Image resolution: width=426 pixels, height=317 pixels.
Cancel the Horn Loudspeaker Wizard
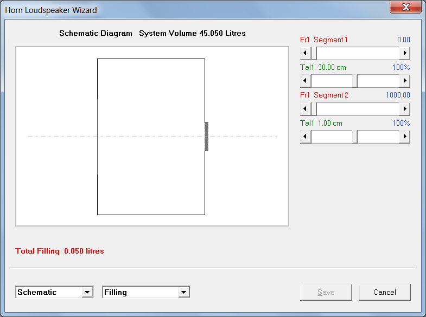tap(384, 292)
